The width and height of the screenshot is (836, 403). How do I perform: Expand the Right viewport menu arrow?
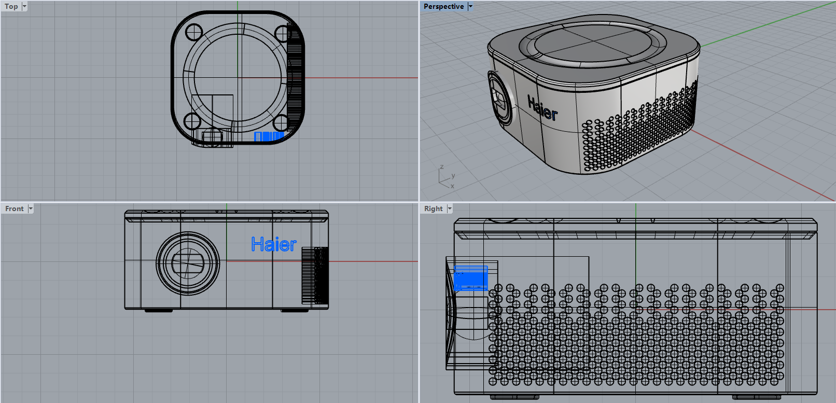point(450,209)
